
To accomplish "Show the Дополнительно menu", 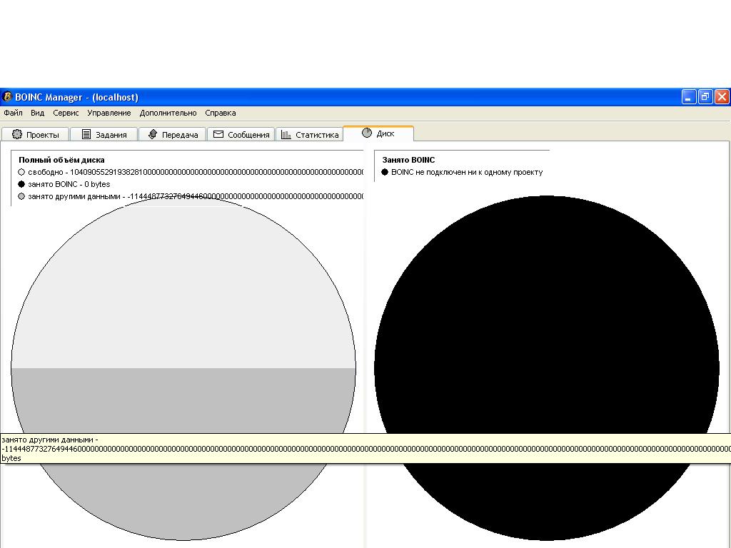I will (x=168, y=113).
